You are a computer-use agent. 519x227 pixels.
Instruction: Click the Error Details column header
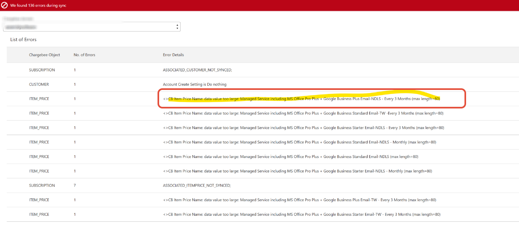click(x=173, y=55)
